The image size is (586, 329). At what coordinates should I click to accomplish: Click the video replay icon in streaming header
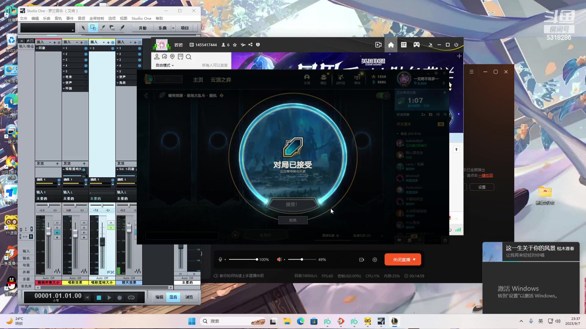click(x=378, y=45)
